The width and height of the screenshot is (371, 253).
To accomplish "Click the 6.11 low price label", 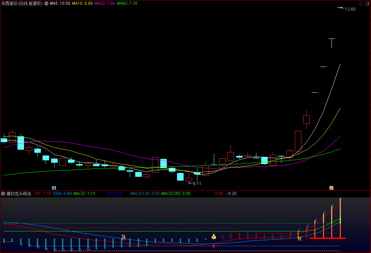I will pos(197,183).
